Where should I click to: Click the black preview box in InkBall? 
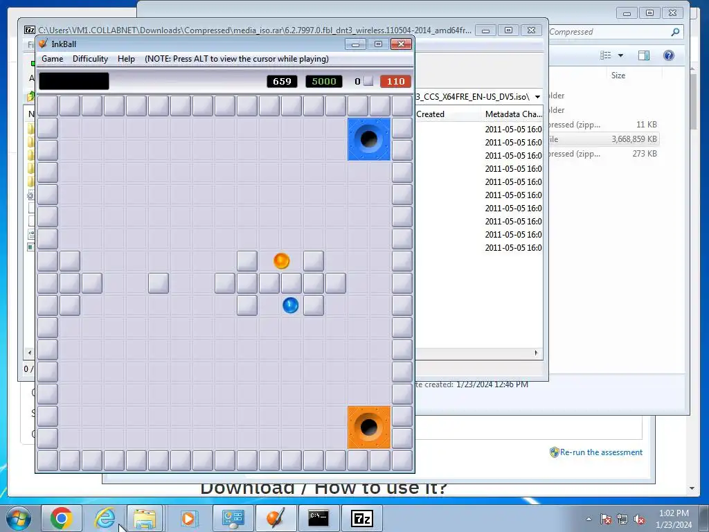click(x=74, y=82)
